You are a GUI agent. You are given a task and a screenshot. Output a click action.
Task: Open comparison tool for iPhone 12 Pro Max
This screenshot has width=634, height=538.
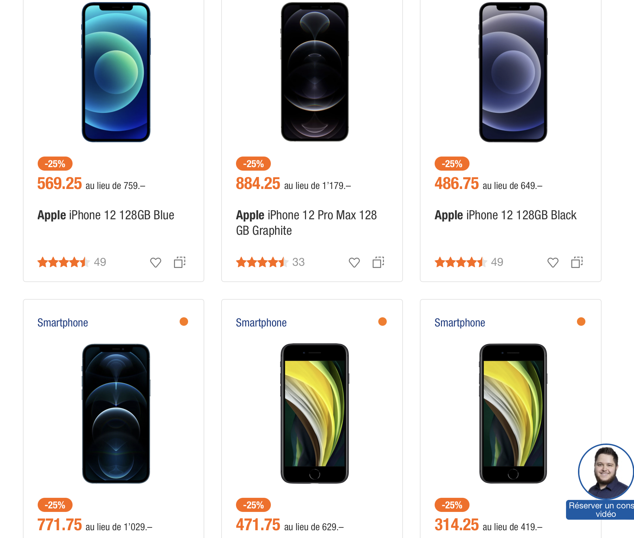coord(378,262)
